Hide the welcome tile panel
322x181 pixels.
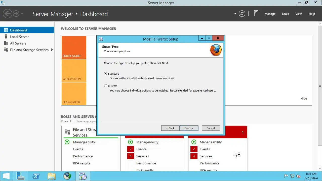click(x=304, y=99)
